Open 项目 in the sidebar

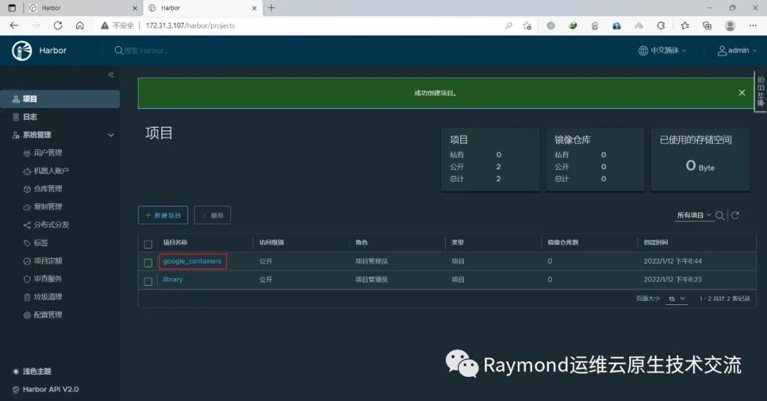[60, 99]
